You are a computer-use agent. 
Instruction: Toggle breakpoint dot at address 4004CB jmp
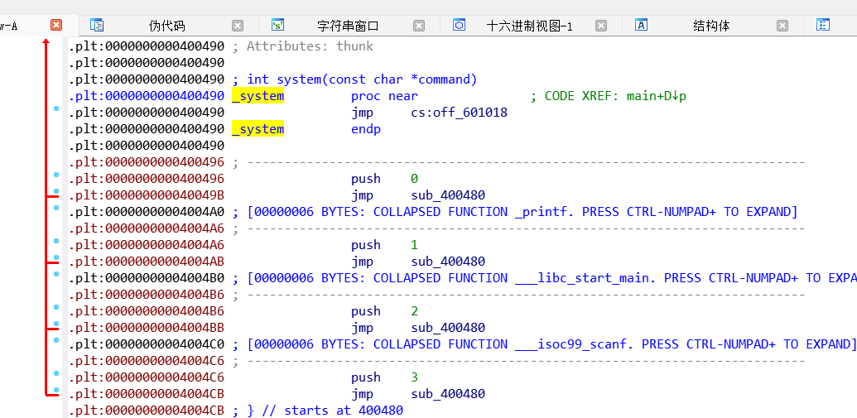pyautogui.click(x=56, y=390)
